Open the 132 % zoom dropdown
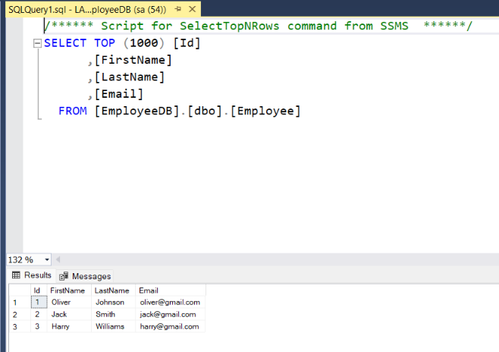 [47, 259]
